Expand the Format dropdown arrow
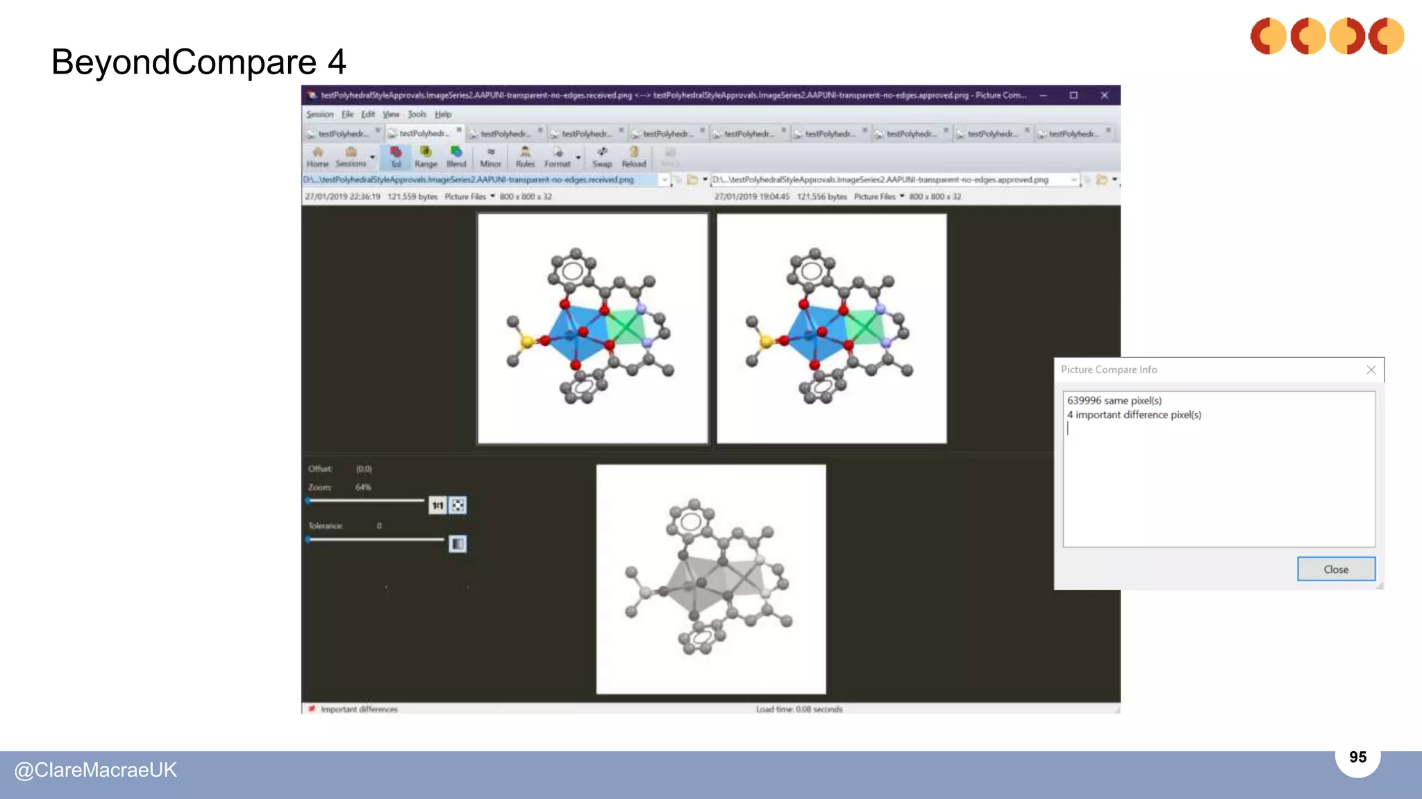The image size is (1422, 799). coord(578,157)
